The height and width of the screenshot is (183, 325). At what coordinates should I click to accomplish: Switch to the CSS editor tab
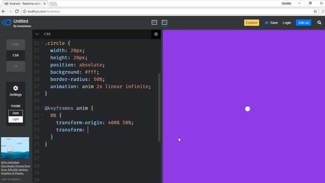(16, 55)
